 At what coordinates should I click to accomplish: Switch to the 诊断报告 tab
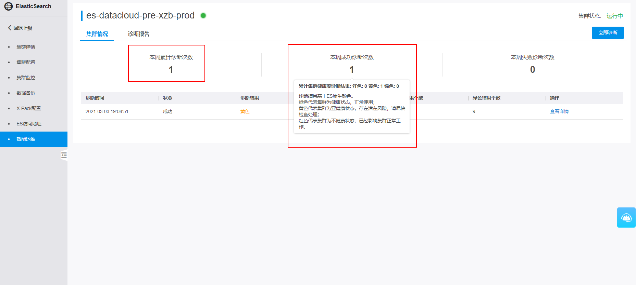click(139, 34)
